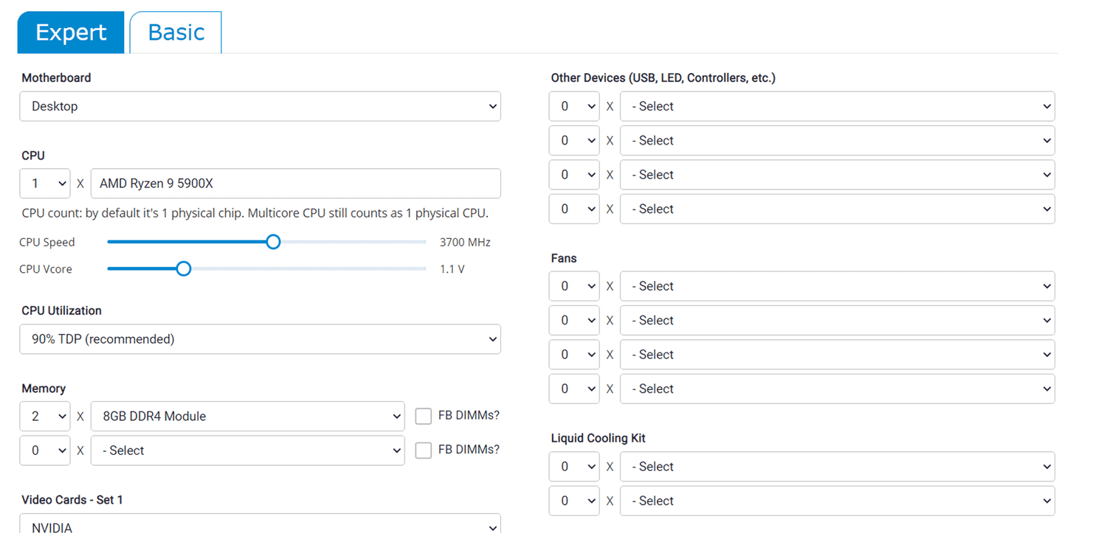Click the CPU Speed slider handle
This screenshot has height=533, width=1107.
point(273,242)
